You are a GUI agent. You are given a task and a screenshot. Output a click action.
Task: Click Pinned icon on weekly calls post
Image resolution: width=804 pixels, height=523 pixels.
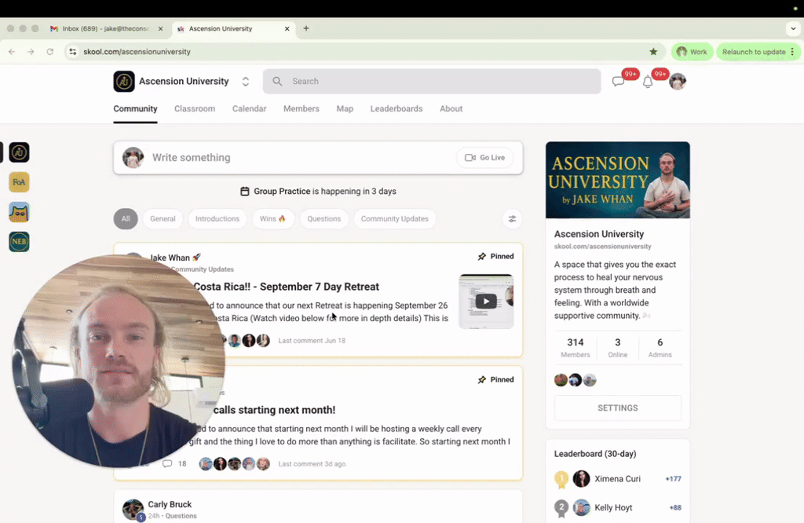coord(482,380)
